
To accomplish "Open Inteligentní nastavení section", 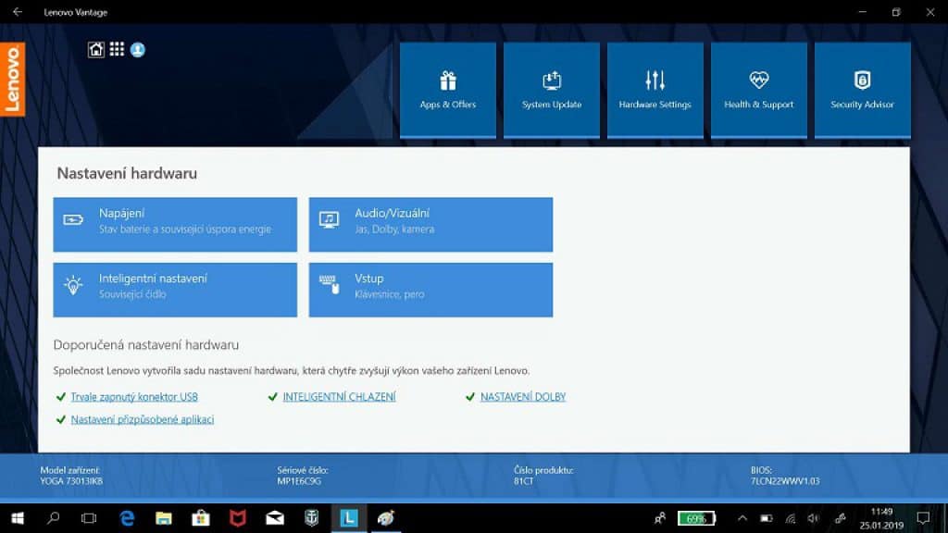I will [x=175, y=290].
